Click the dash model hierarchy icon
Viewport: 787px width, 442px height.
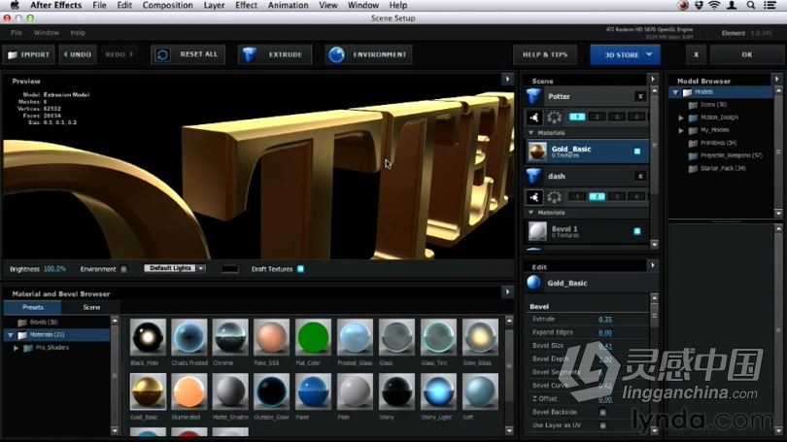point(534,197)
